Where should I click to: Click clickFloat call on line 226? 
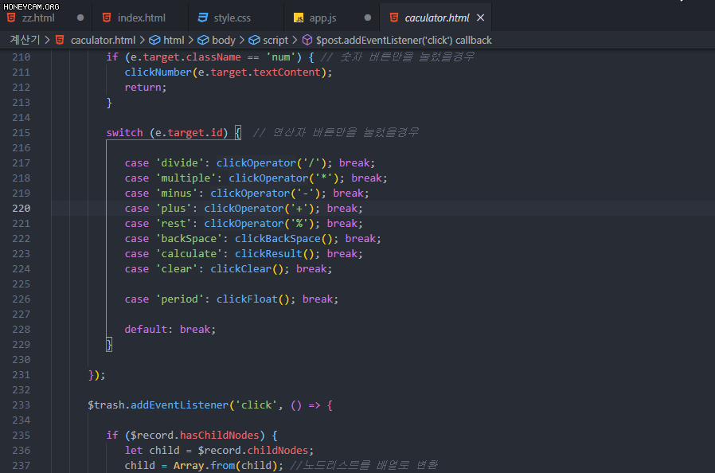247,299
